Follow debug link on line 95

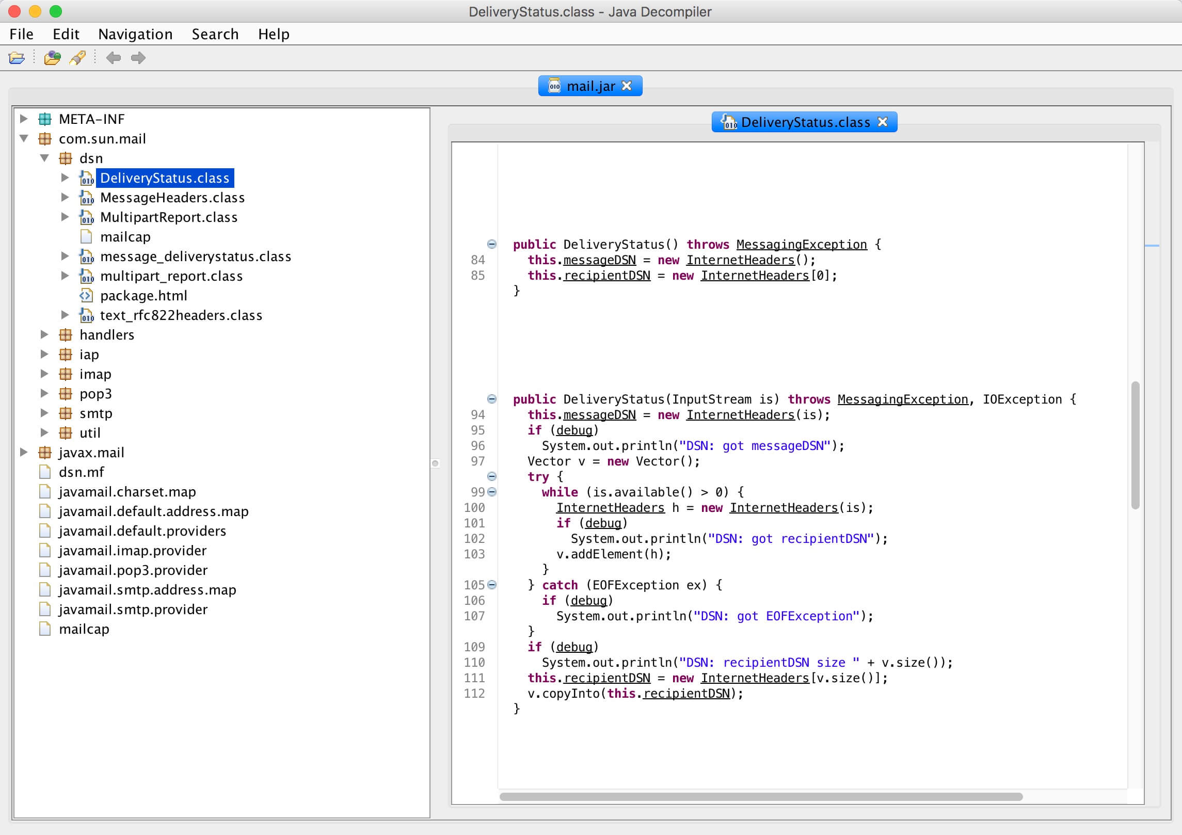point(574,430)
